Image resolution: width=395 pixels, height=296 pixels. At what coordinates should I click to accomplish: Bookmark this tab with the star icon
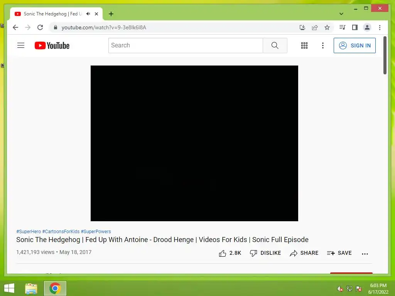coord(327,27)
